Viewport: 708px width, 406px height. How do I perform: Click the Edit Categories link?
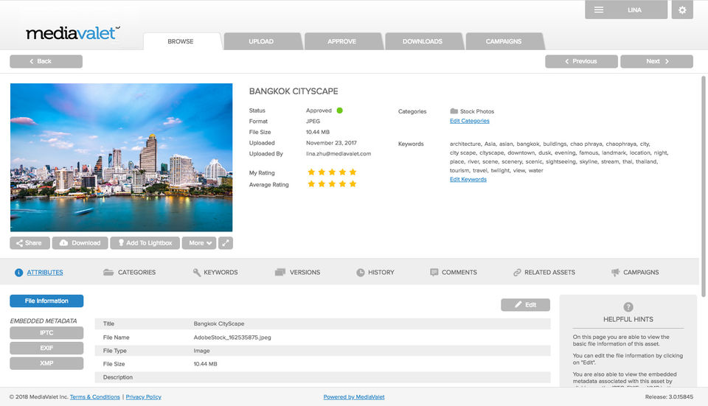470,121
